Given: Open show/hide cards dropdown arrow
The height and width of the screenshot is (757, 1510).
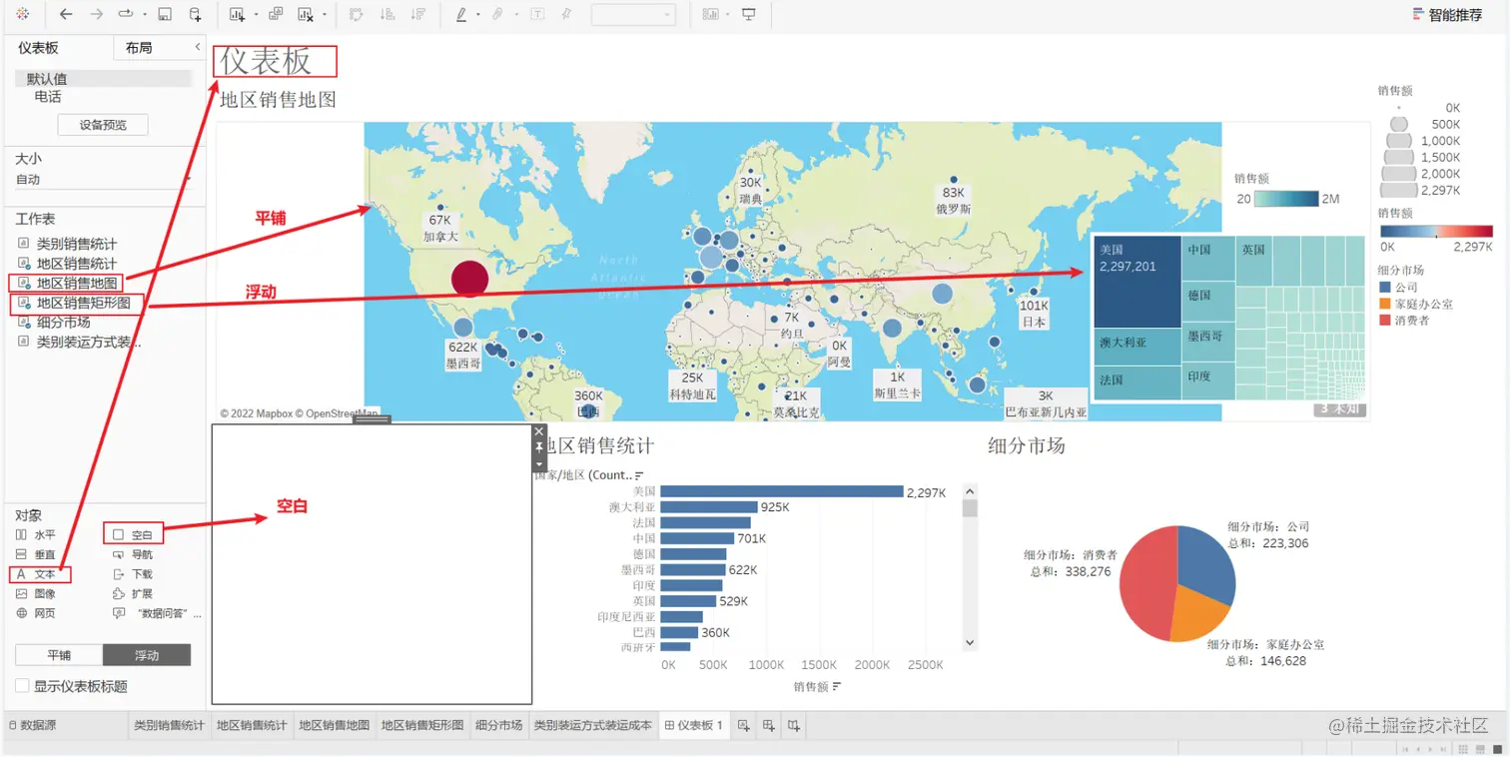Looking at the screenshot, I should click(x=728, y=15).
